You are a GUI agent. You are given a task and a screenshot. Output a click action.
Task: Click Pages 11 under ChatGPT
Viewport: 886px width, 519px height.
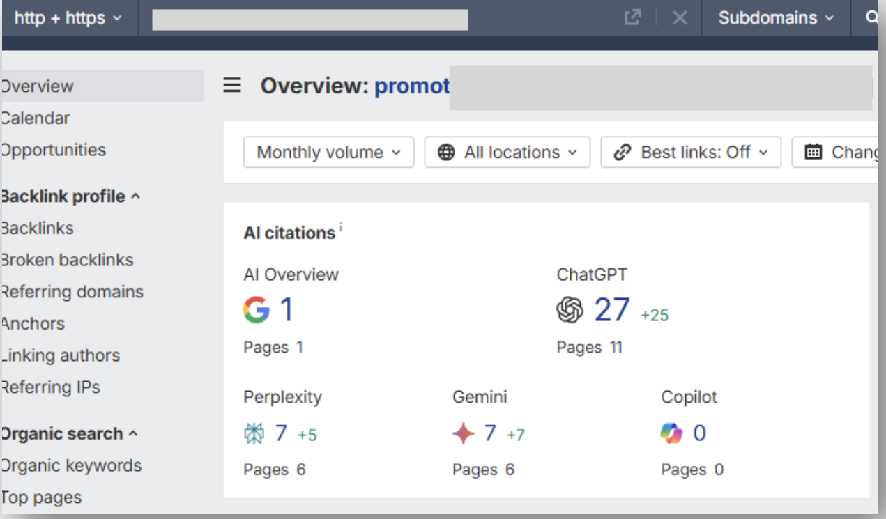click(589, 347)
